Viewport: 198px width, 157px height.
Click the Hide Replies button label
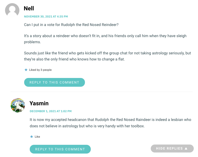[x=169, y=149]
